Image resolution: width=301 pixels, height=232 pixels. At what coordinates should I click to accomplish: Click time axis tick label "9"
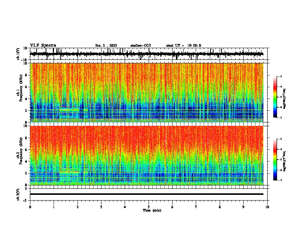[x=244, y=207]
